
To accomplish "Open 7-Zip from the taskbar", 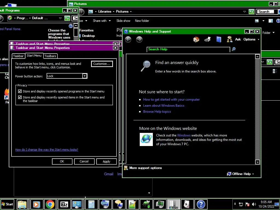I will 64,204.
